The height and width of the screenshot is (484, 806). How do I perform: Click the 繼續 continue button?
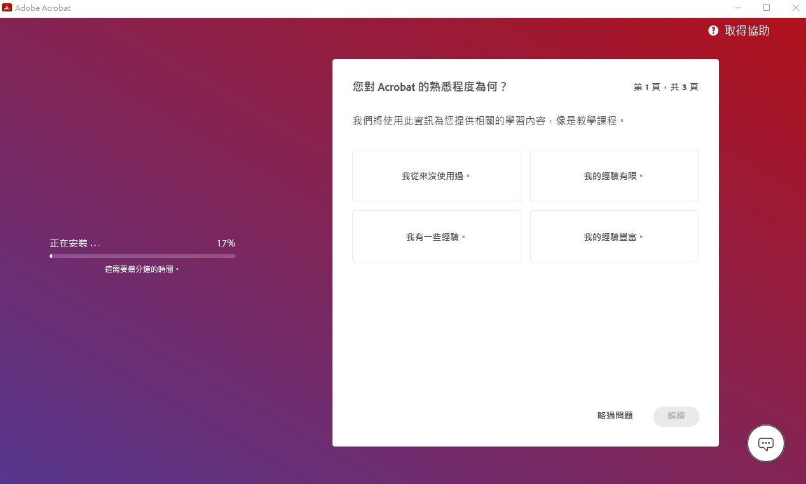676,416
